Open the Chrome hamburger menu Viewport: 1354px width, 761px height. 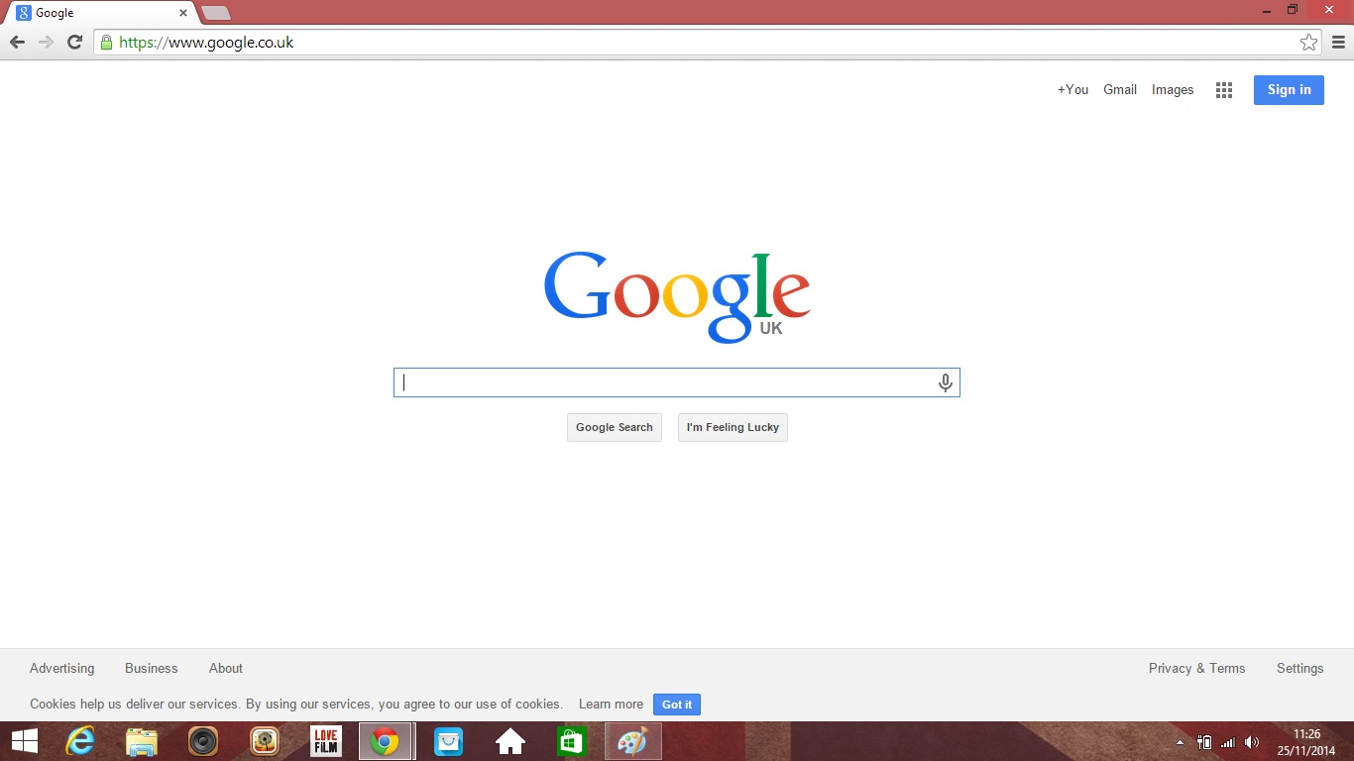(x=1339, y=42)
